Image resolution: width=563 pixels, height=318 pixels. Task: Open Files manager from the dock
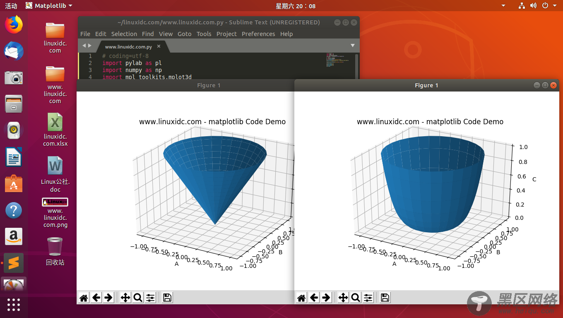coord(14,104)
